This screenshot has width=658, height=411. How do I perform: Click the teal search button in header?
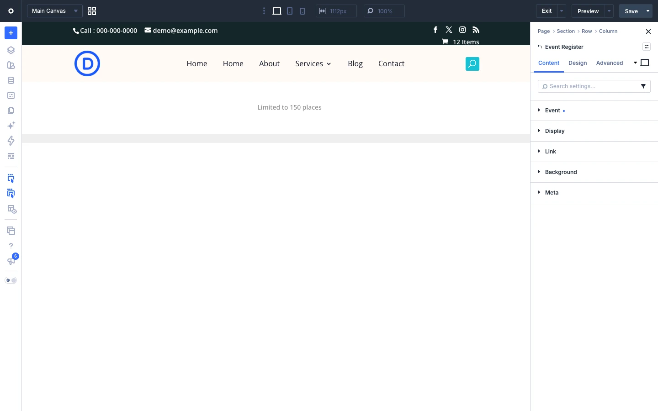pos(472,64)
